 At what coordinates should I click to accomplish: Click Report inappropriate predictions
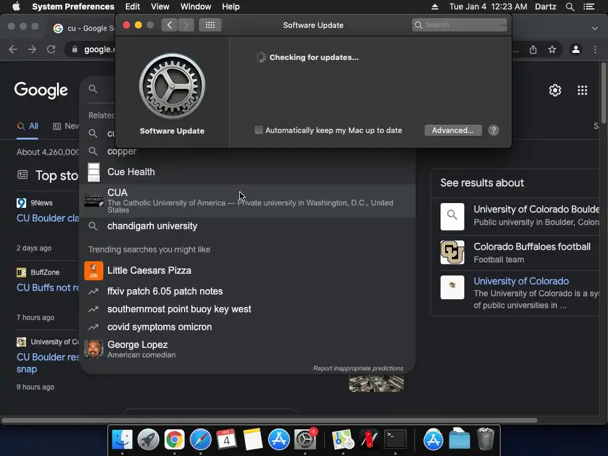pos(358,368)
